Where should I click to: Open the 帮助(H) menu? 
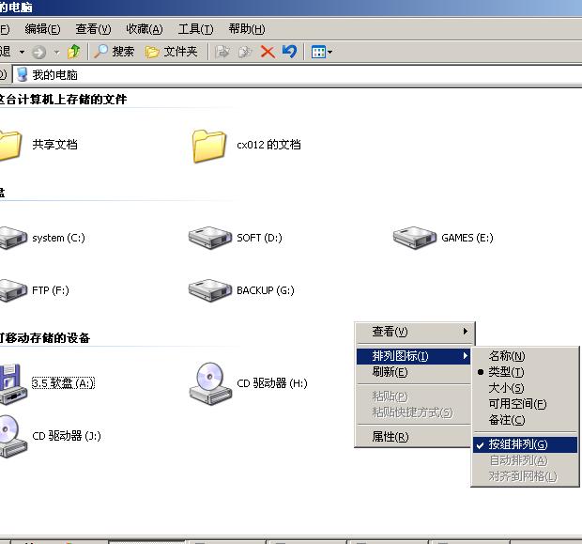tap(247, 29)
